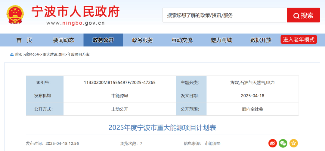
Task: Click the red 搜索 search button
Action: pos(303,15)
